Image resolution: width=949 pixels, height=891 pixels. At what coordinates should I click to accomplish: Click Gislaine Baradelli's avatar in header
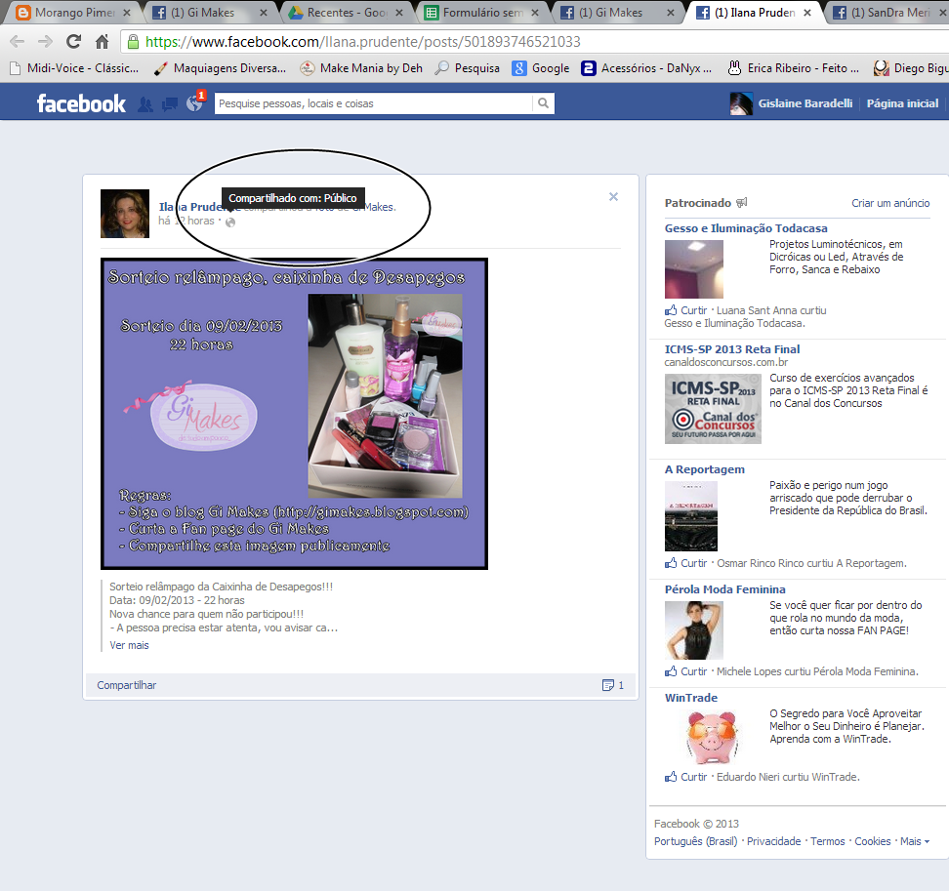(x=741, y=103)
